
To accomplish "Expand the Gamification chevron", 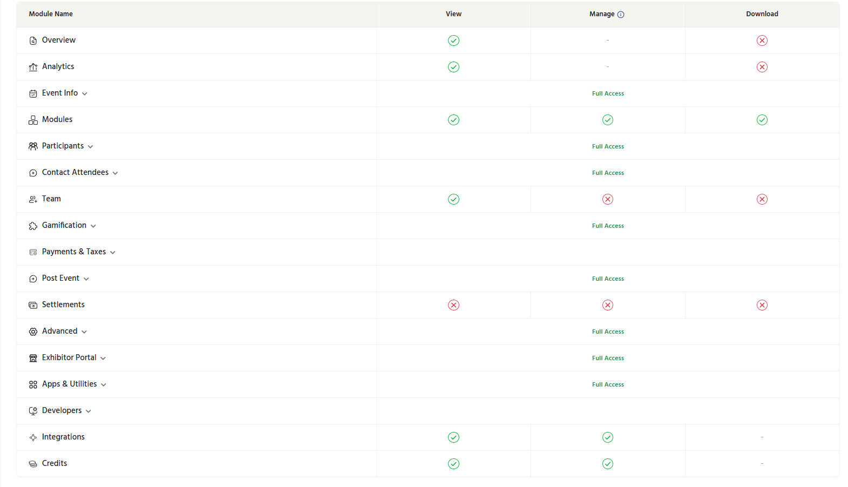I will point(93,226).
